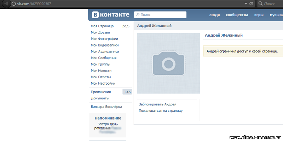Click the Заблокировать Андрея link

click(x=157, y=104)
